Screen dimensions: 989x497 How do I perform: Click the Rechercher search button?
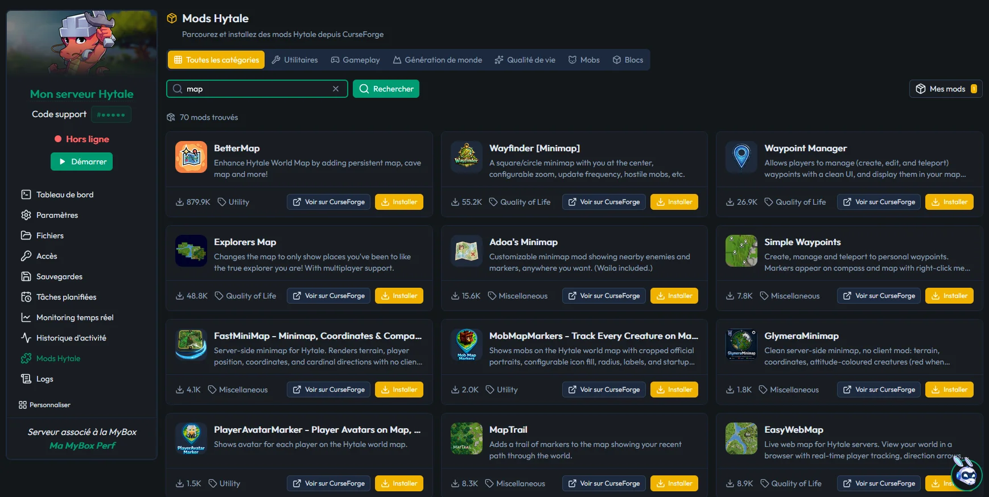pyautogui.click(x=386, y=89)
